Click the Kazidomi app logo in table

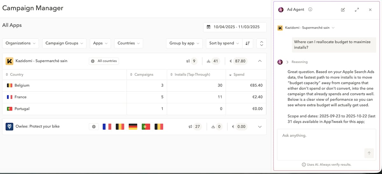pyautogui.click(x=10, y=61)
